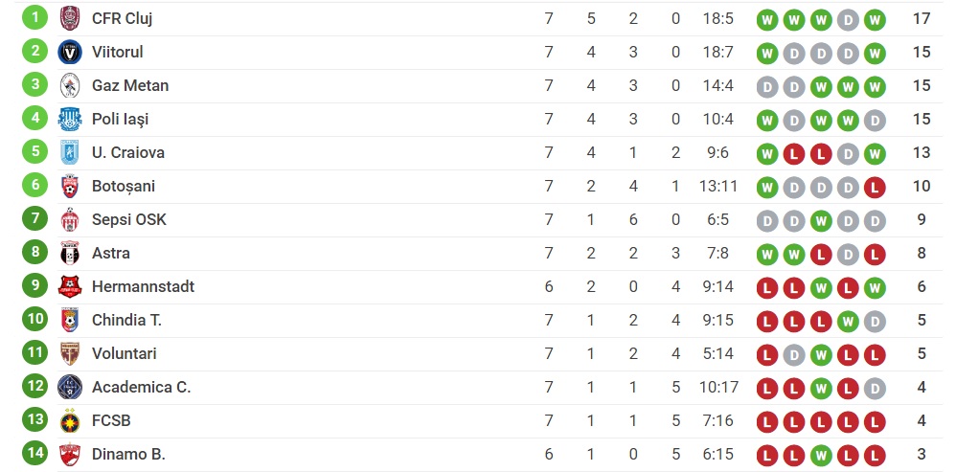Screen dimensions: 956x472
Task: Click the Sepsi OSK striped crest
Action: (x=70, y=219)
